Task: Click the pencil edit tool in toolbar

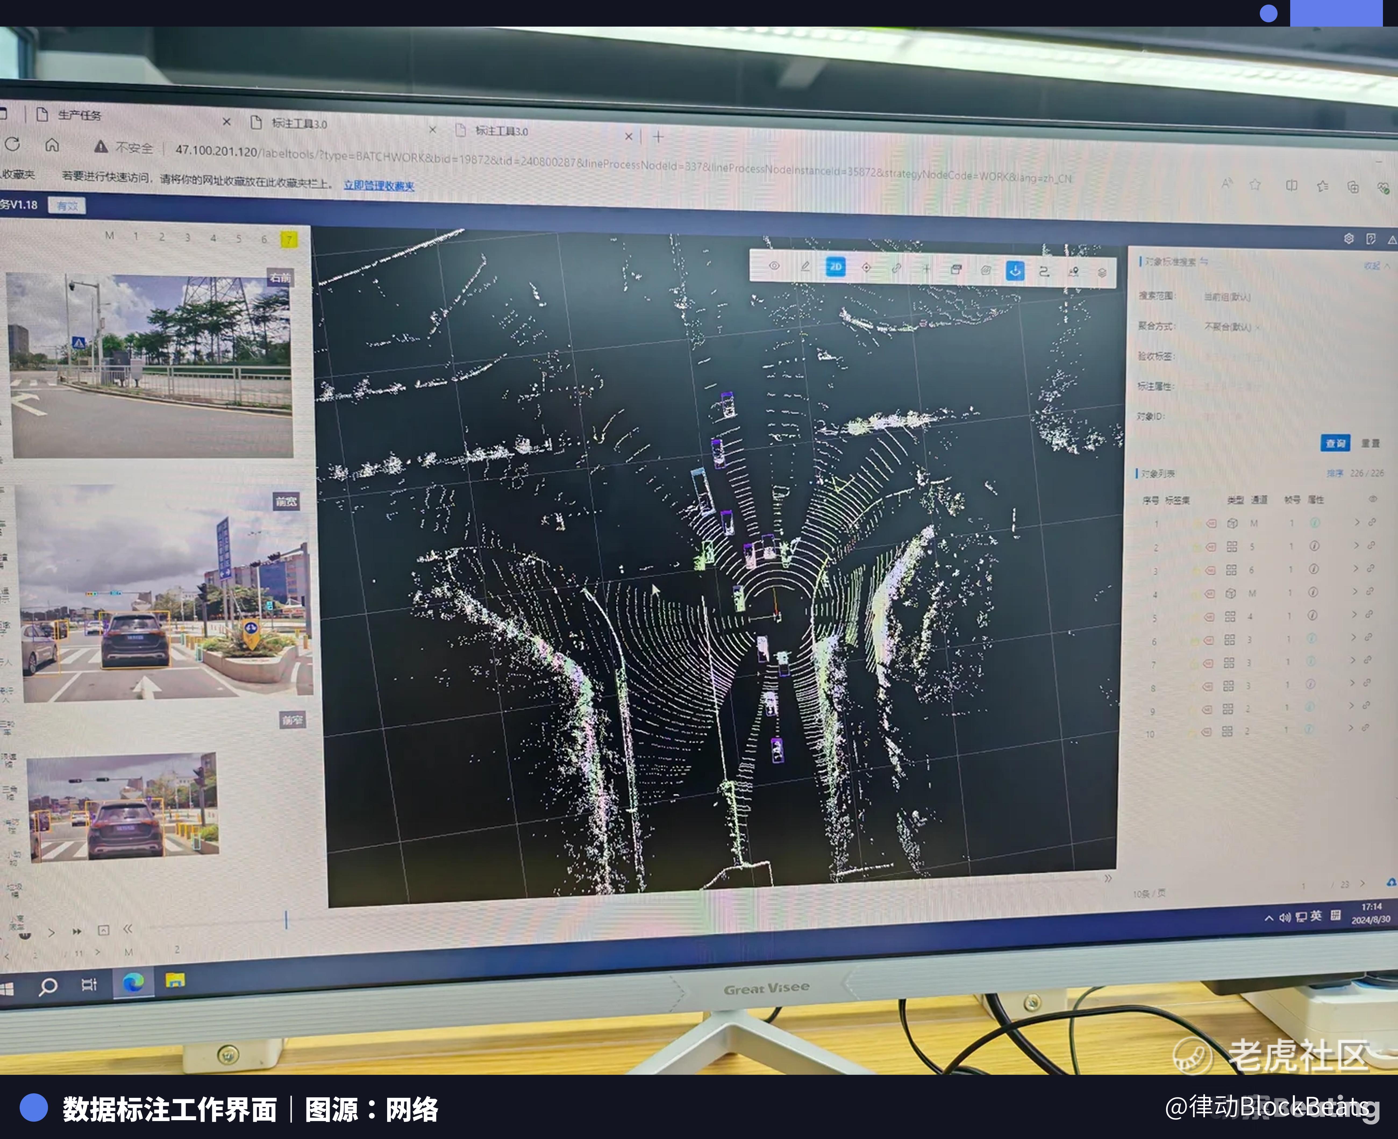Action: 805,266
